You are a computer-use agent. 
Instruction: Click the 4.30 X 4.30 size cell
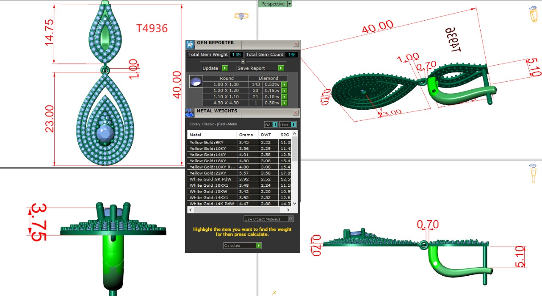coord(227,103)
